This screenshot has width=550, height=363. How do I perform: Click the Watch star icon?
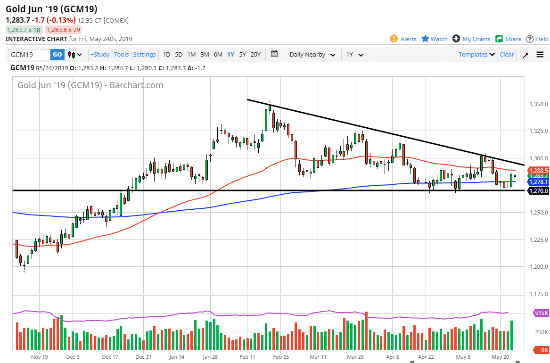coord(425,39)
